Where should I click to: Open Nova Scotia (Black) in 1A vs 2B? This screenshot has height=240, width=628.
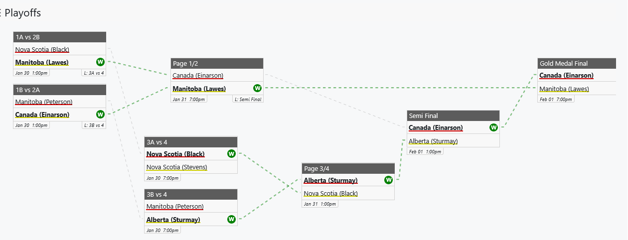click(42, 49)
